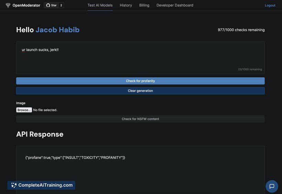Focus the text input containing 'ur launch sucks'
The image size is (282, 194).
click(140, 58)
